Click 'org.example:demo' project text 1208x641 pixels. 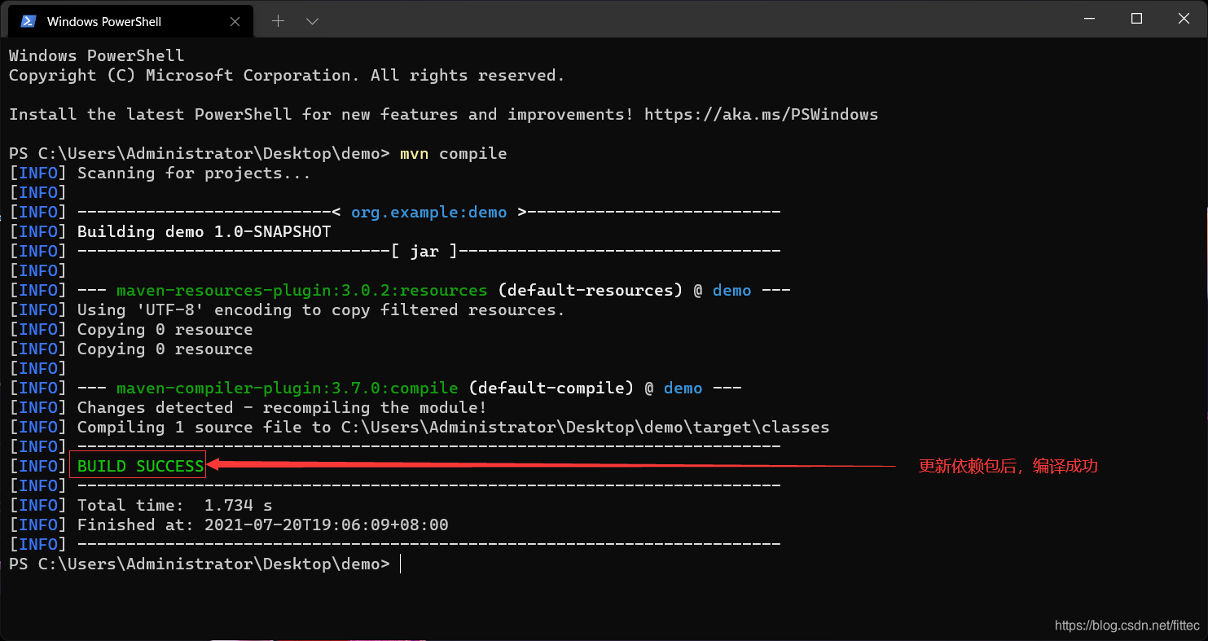pos(428,213)
